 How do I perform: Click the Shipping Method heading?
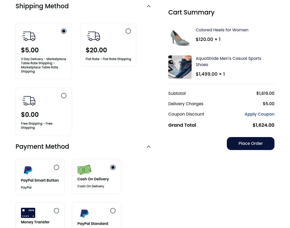click(42, 6)
